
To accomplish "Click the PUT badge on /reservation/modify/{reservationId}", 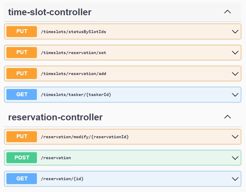I will click(21, 137).
